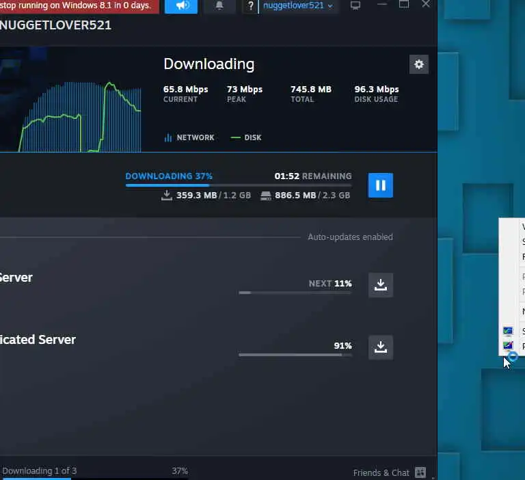Click the Dedicated Server queue item title
Screen dimensions: 525x480
point(38,340)
